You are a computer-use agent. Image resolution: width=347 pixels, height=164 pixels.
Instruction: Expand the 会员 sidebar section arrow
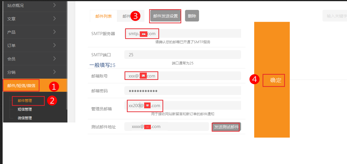[55, 59]
